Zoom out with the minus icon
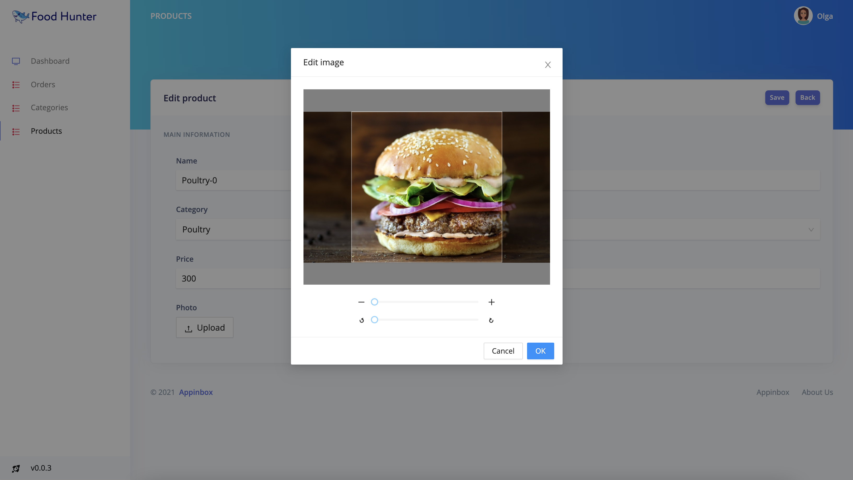The height and width of the screenshot is (480, 853). coord(361,302)
